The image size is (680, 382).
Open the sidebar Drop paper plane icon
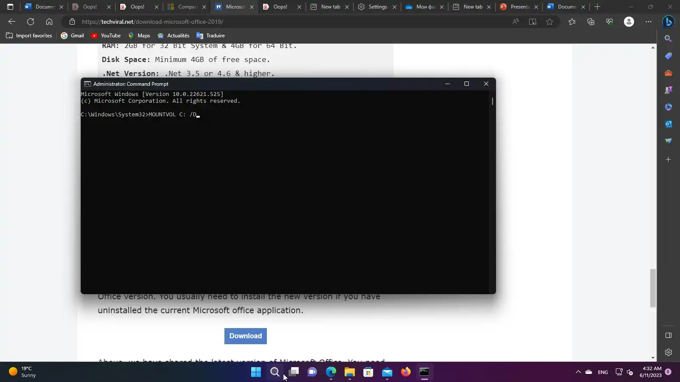pyautogui.click(x=669, y=141)
